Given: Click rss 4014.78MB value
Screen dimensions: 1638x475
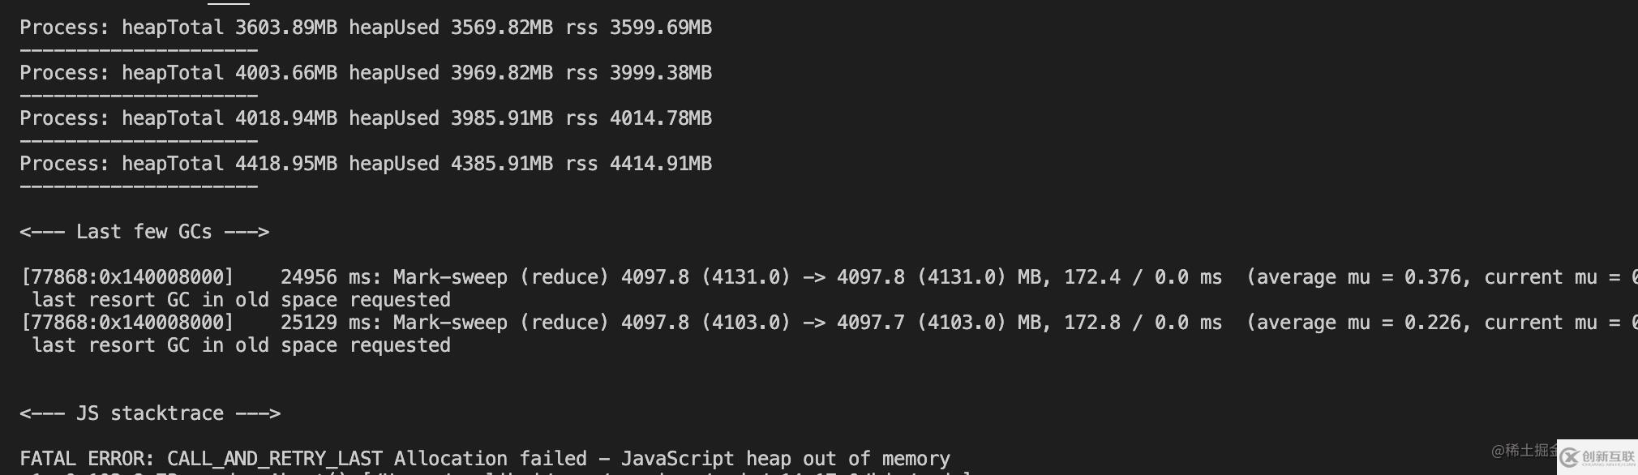Looking at the screenshot, I should (660, 118).
